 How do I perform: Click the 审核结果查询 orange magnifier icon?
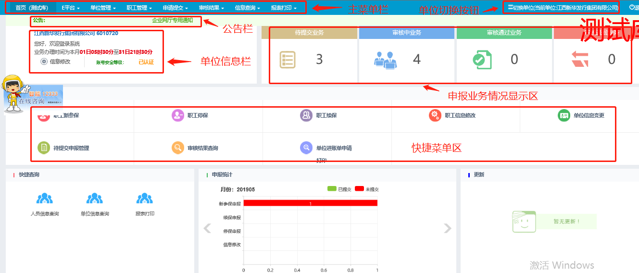tap(178, 148)
